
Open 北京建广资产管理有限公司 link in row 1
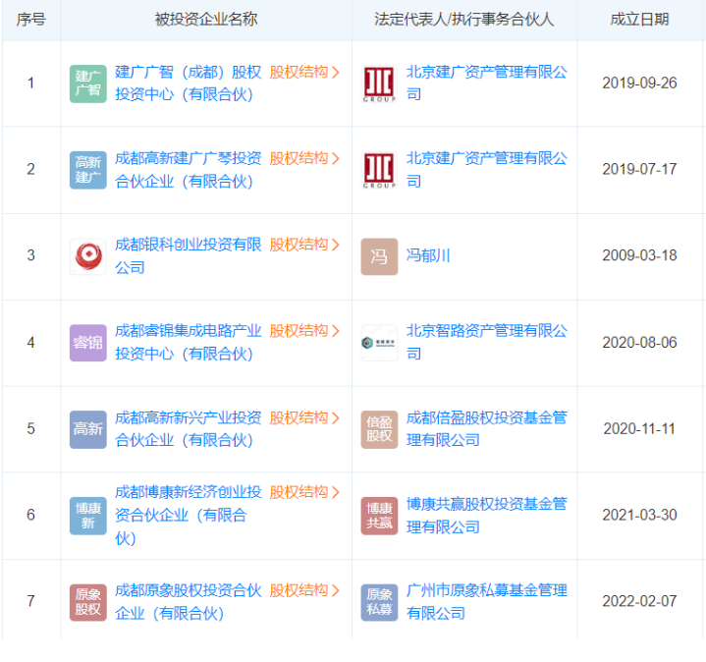coord(487,83)
